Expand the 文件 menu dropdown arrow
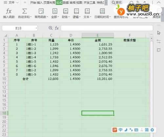The width and height of the screenshot is (164, 137). click(x=17, y=3)
